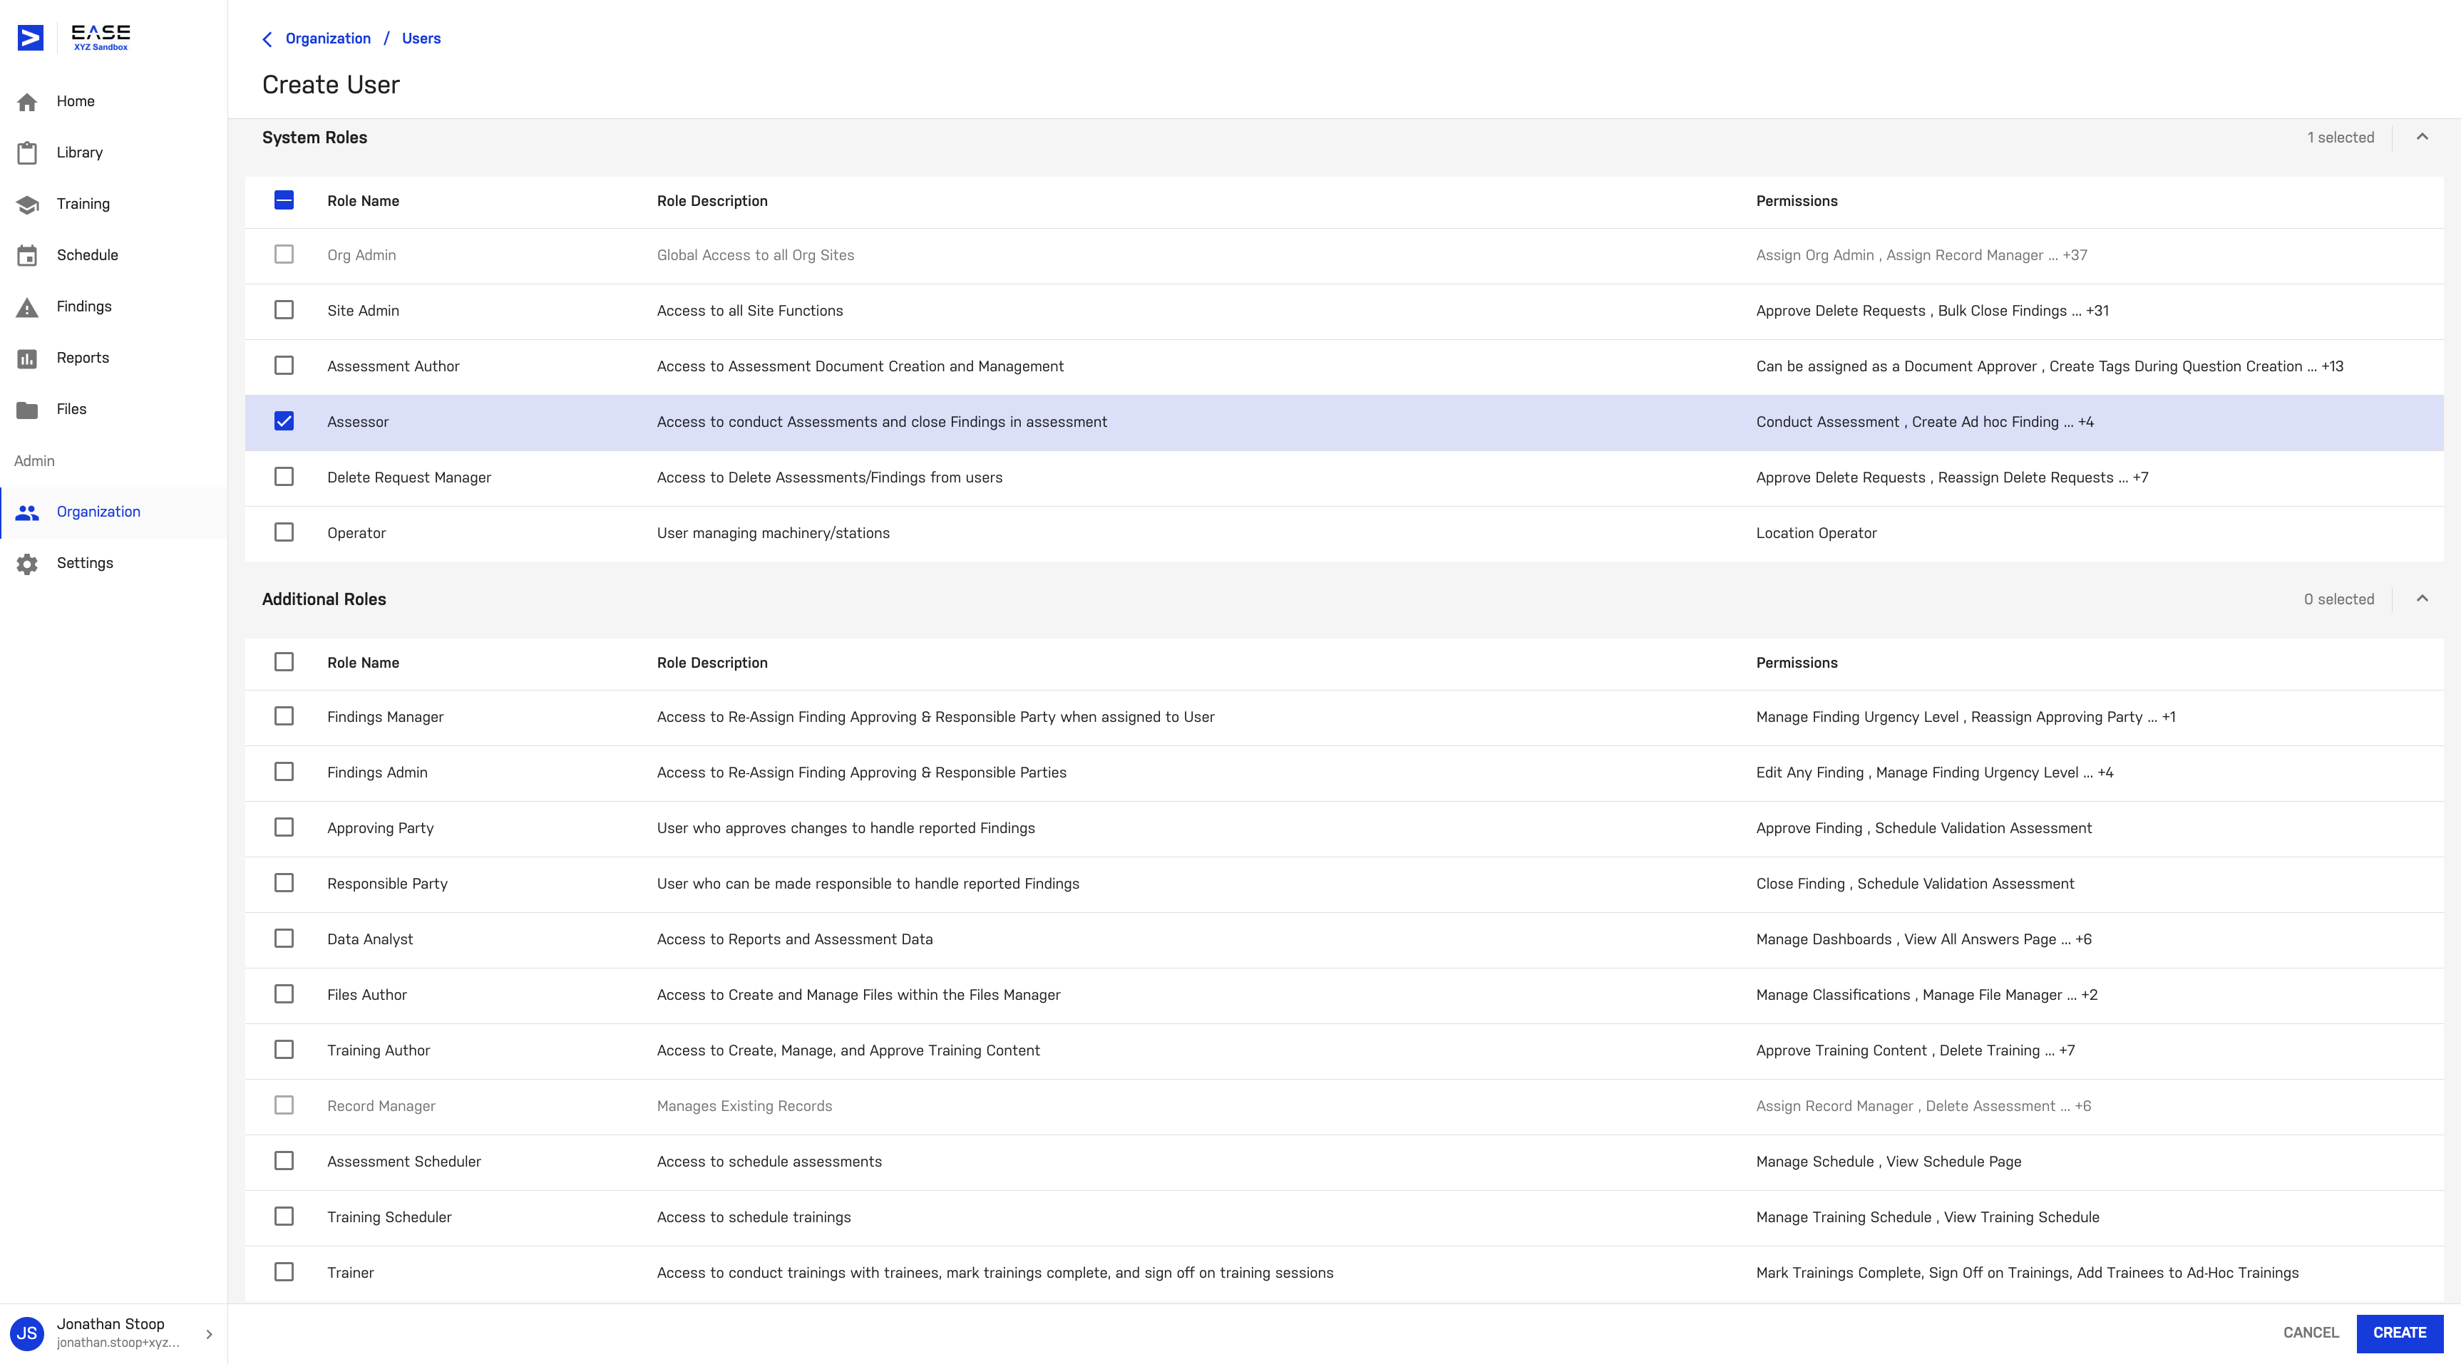Expand the Jonathan Stoop profile menu
2461x1364 pixels.
209,1334
